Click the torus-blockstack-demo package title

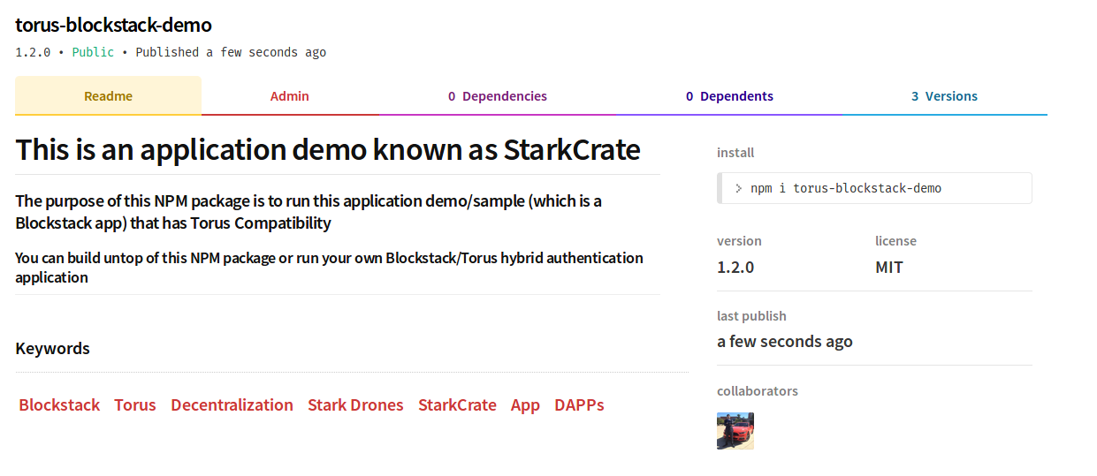(113, 25)
